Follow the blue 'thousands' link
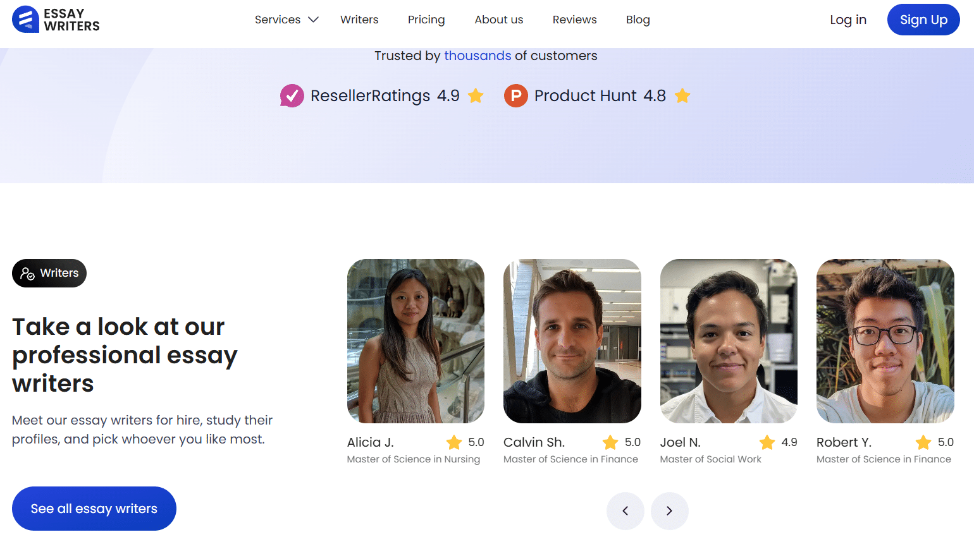Screen dimensions: 974x537 (x=478, y=56)
